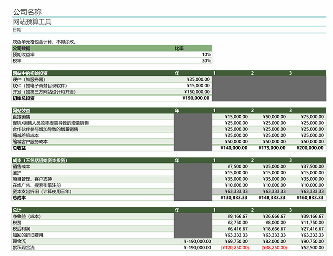Screen dimensions: 333x256
Task: Select 累积现金流 initial ¥-190,000.00
Action: (x=197, y=247)
